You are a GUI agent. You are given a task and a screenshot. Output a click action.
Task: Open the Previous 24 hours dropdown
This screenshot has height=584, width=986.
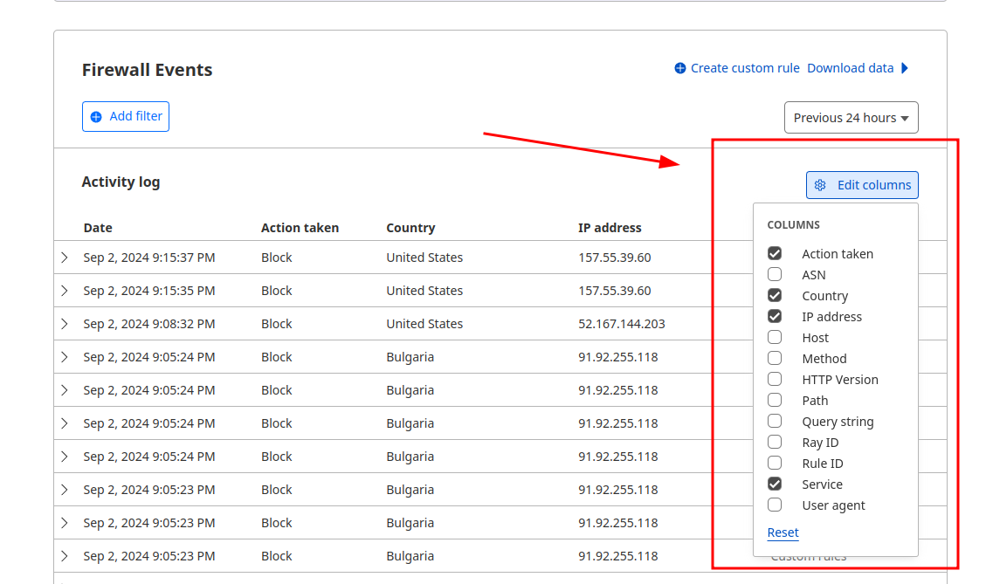pyautogui.click(x=851, y=118)
